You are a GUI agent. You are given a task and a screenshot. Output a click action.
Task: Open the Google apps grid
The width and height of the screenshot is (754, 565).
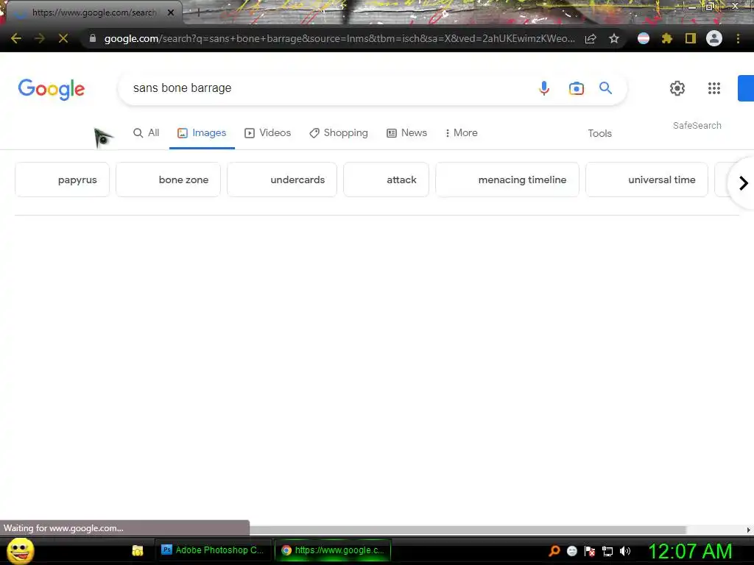714,88
